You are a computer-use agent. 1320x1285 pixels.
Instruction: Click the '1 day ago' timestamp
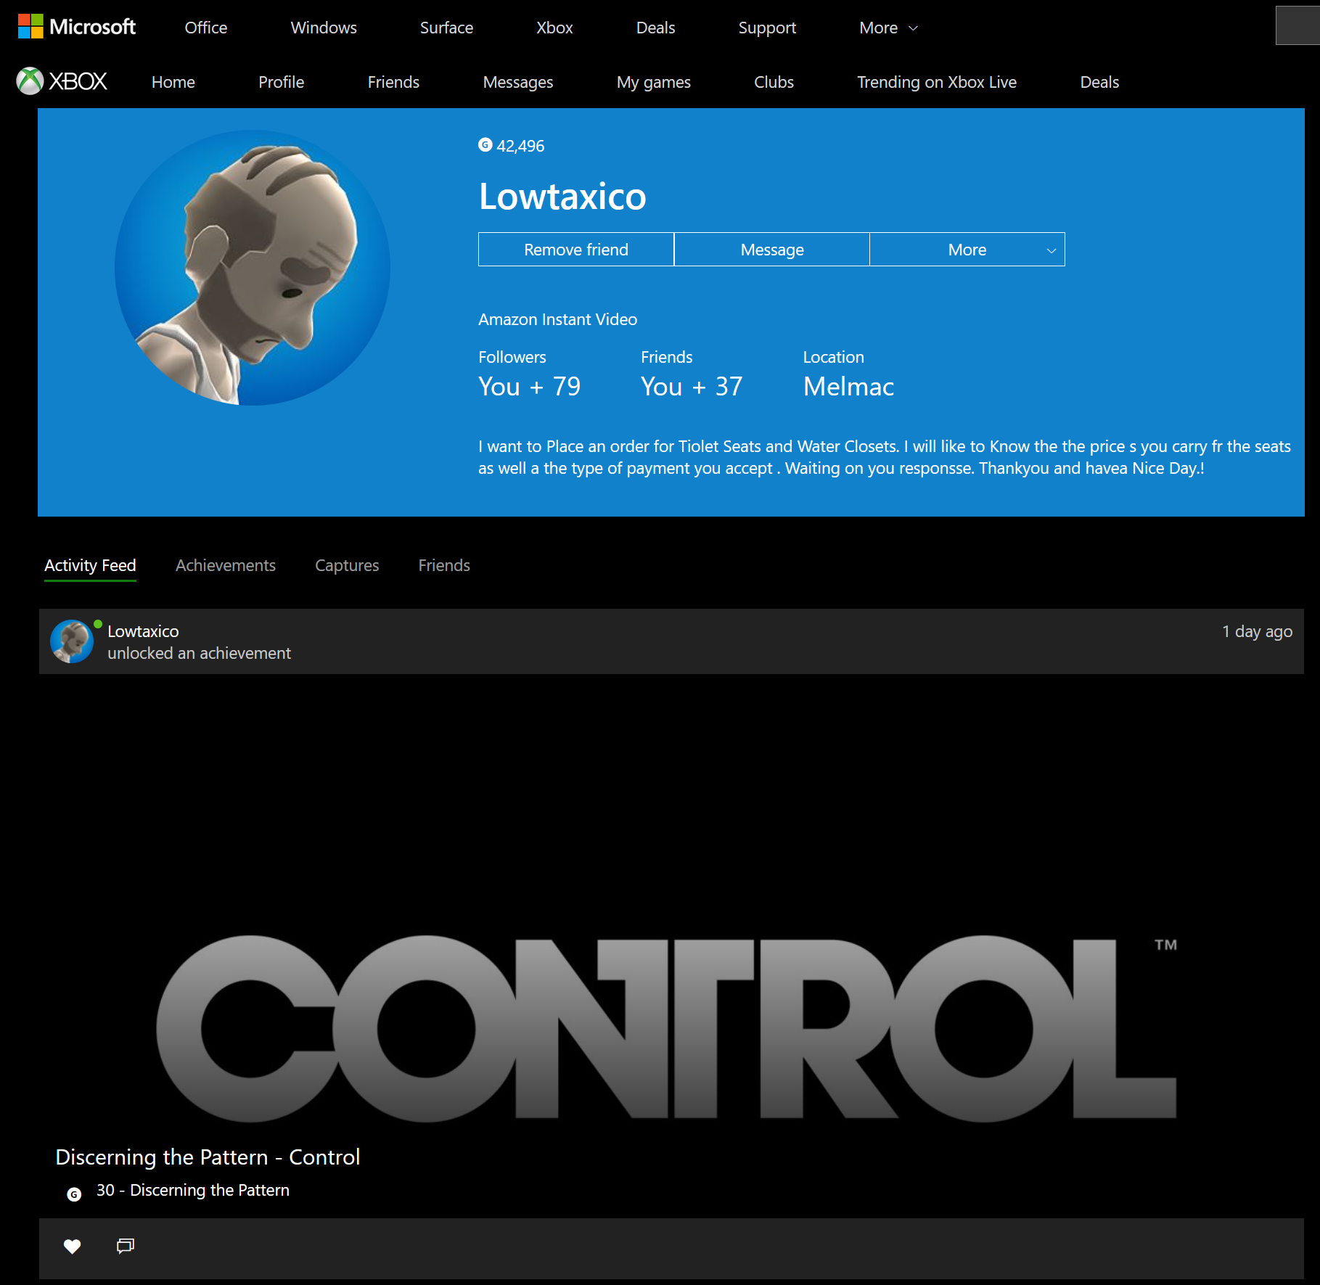pos(1257,631)
